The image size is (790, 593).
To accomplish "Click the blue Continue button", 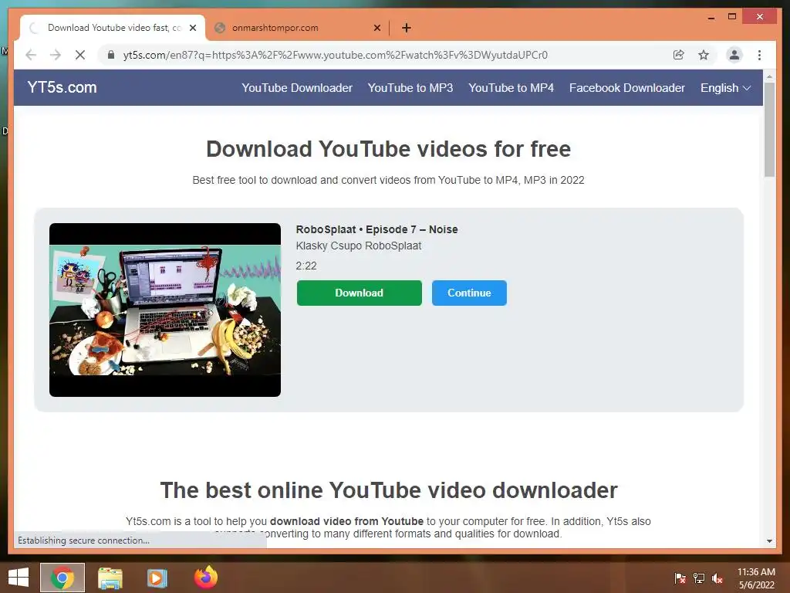I will click(469, 293).
